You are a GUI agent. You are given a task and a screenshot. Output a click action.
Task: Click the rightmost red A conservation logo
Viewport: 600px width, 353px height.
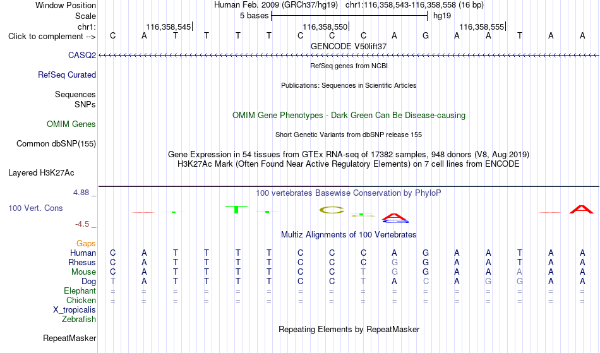point(582,209)
